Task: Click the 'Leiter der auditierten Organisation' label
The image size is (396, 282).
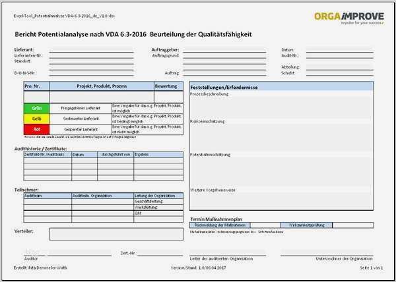Action: coord(221,259)
